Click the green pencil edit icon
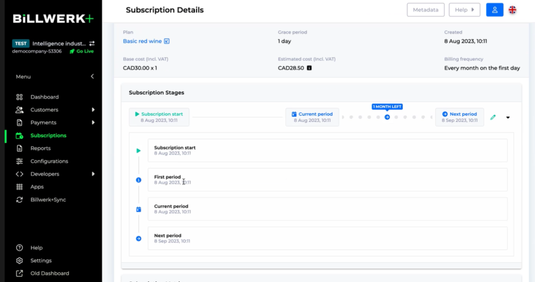The image size is (535, 282). pyautogui.click(x=493, y=117)
